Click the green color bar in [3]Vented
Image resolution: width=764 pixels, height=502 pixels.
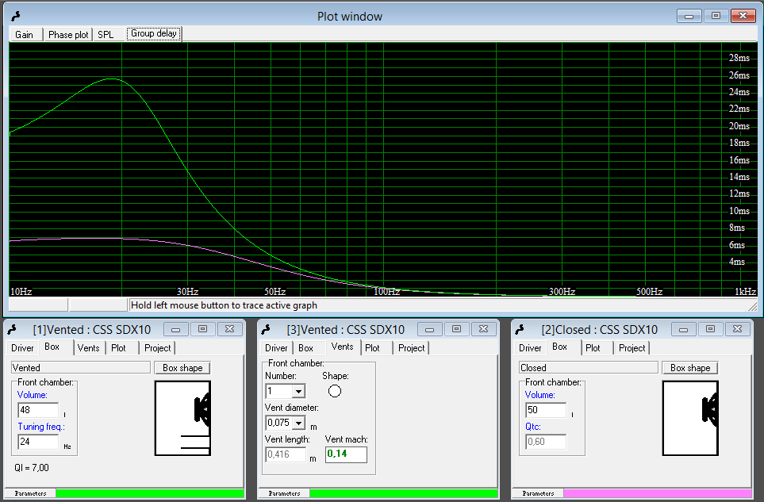(x=404, y=493)
